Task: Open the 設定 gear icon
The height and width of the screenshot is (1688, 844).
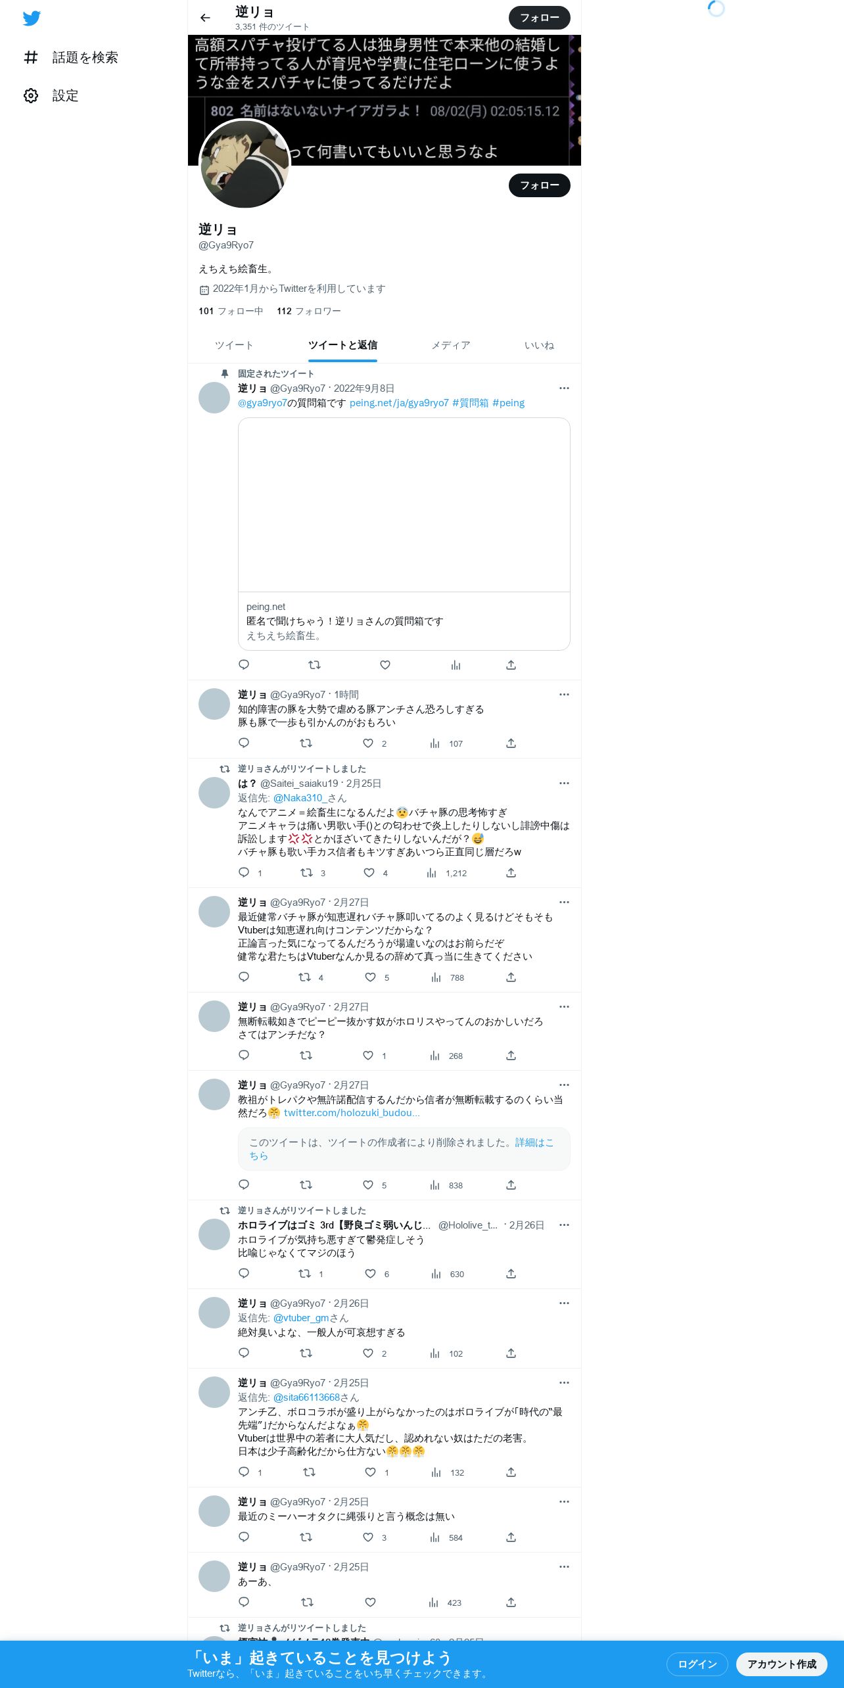Action: click(x=31, y=96)
